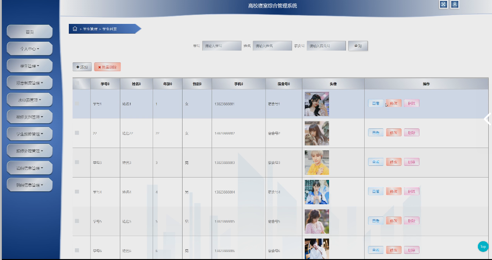Edit the record of student 姓名1

coord(394,104)
